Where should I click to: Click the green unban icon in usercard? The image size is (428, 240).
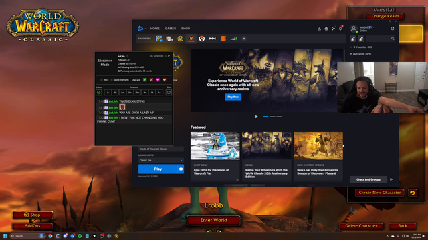click(x=99, y=93)
